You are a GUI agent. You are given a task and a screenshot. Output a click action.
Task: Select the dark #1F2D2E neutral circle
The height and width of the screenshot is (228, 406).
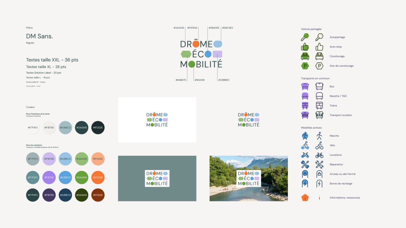(98, 128)
